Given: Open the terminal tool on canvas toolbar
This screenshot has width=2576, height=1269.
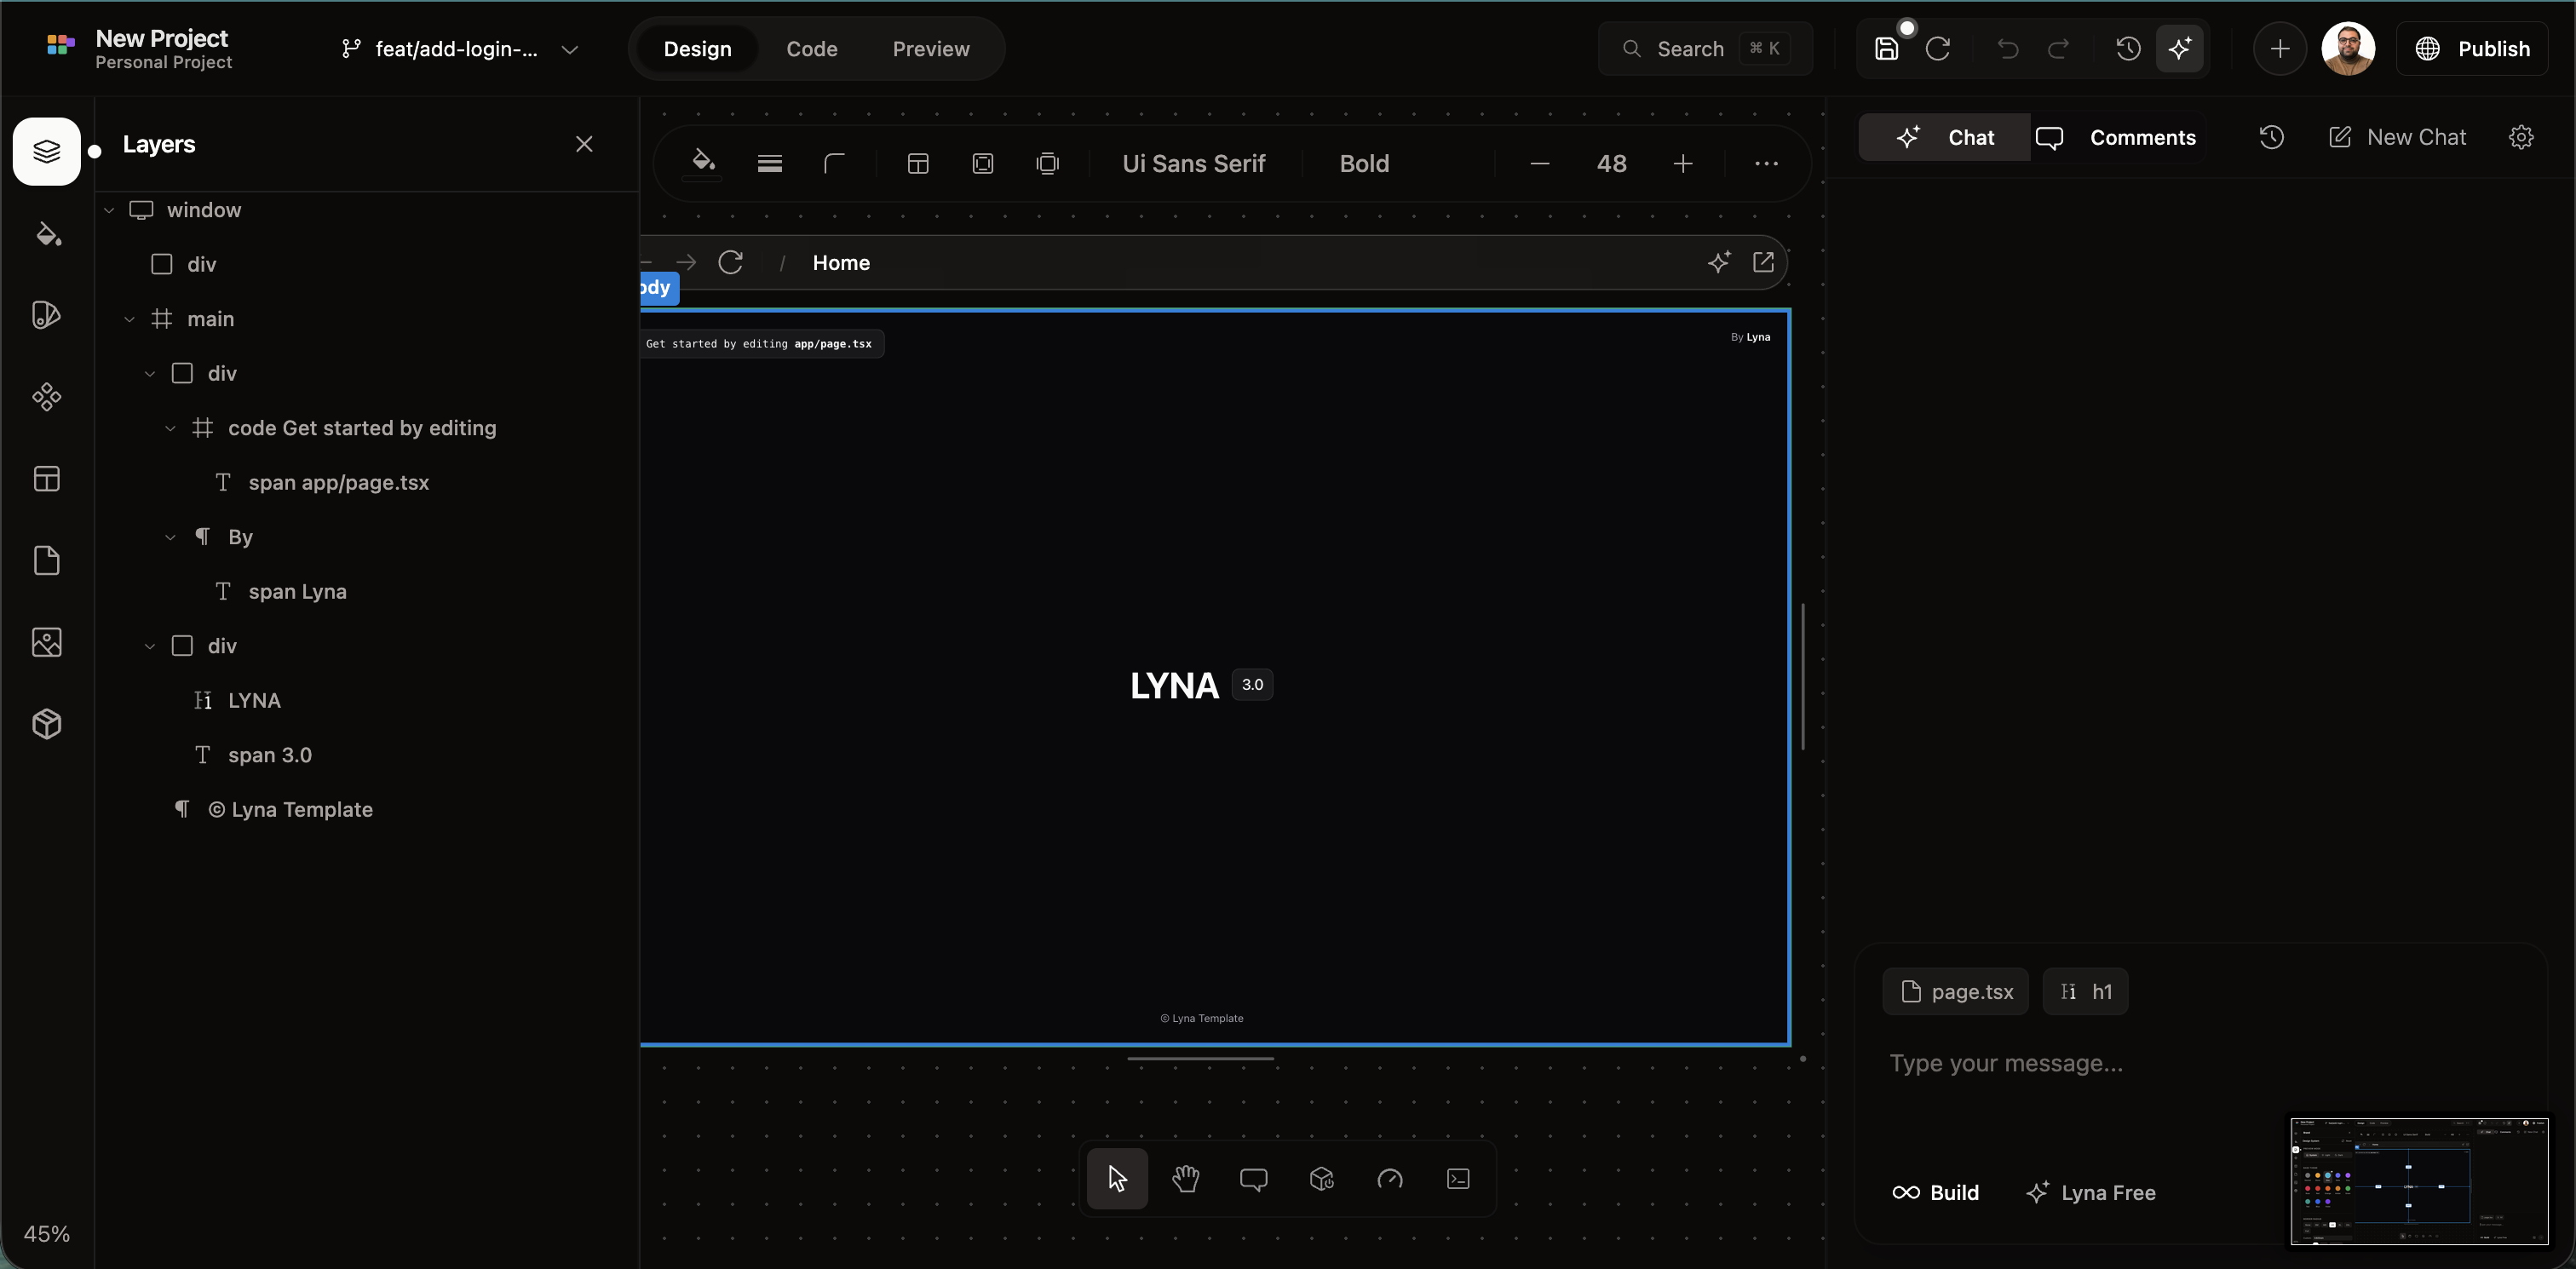Looking at the screenshot, I should (1457, 1179).
